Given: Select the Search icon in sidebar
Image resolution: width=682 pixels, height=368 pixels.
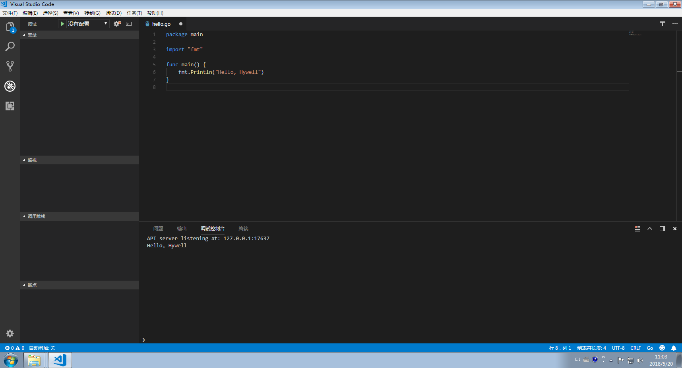Looking at the screenshot, I should point(10,46).
